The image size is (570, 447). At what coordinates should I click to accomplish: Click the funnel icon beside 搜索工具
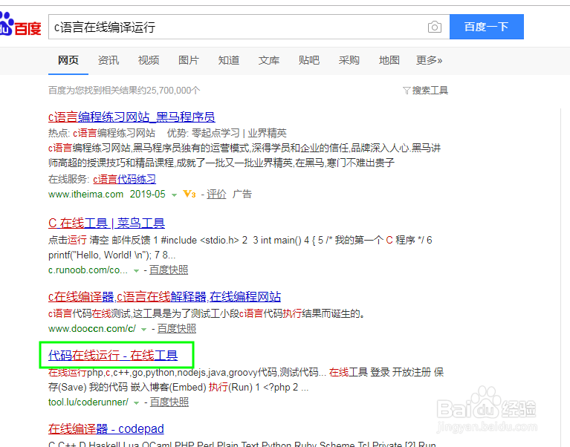[407, 91]
